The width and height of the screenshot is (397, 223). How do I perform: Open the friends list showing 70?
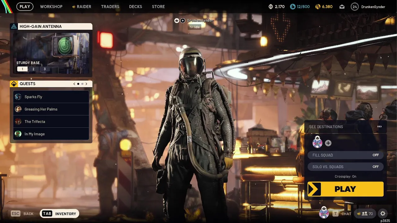click(x=365, y=213)
